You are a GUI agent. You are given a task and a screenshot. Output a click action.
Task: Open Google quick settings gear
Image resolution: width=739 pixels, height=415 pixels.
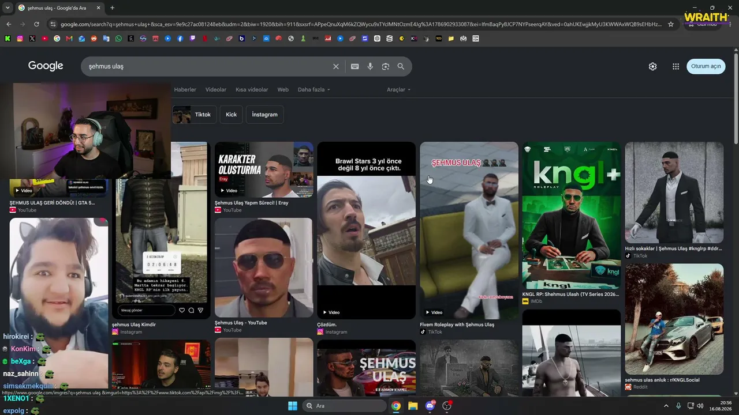click(652, 66)
